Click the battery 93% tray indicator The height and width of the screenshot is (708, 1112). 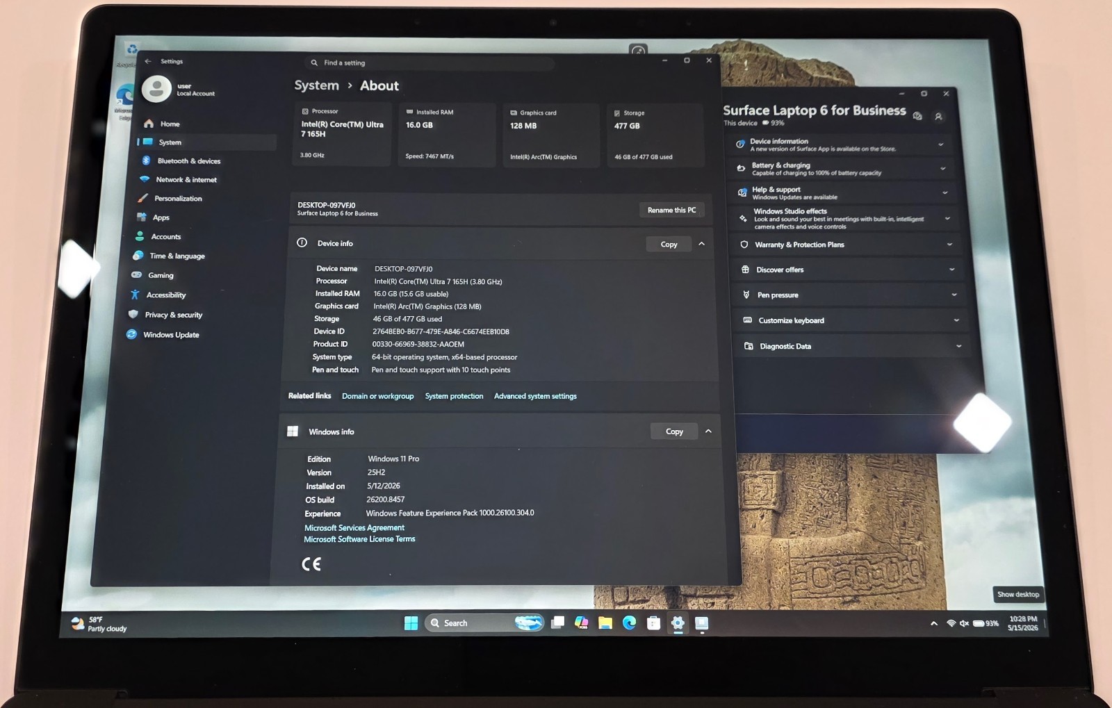(x=986, y=623)
